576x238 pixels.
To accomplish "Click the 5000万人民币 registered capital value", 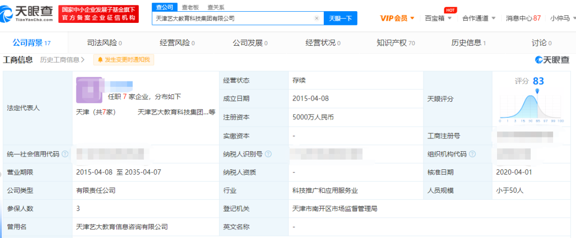I will [x=314, y=117].
